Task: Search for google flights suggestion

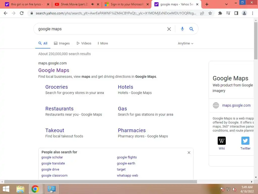Action: (127, 157)
